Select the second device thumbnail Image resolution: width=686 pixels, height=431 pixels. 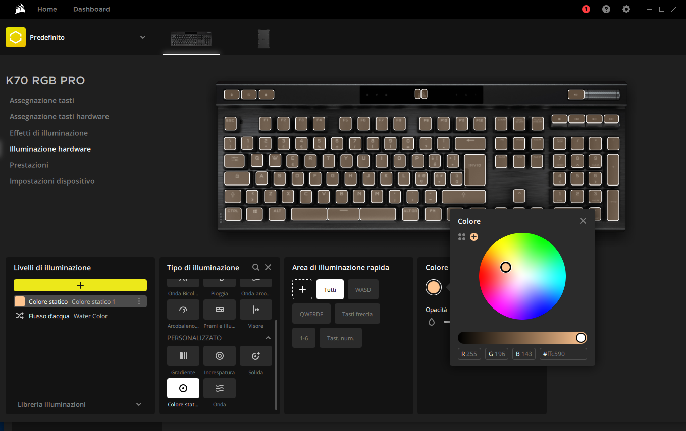tap(264, 39)
